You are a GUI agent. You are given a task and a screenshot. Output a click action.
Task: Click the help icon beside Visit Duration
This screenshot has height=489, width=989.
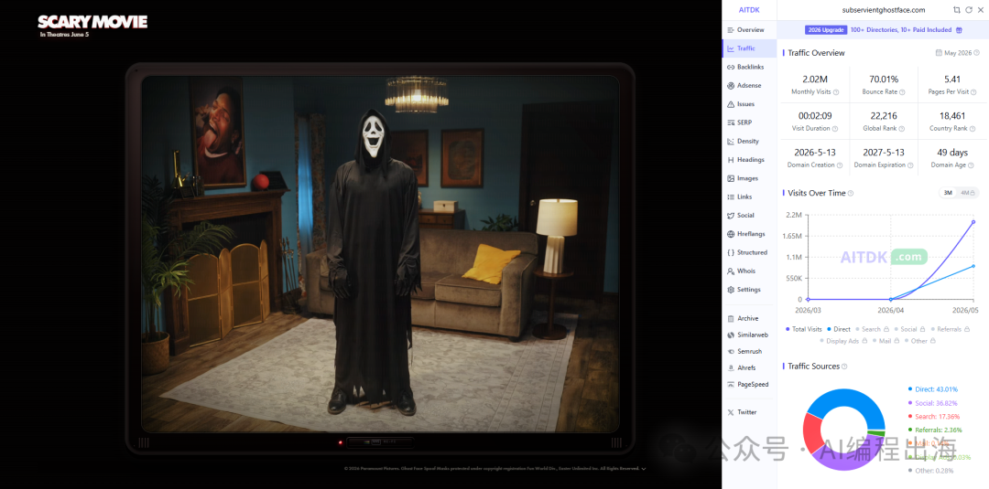click(835, 128)
